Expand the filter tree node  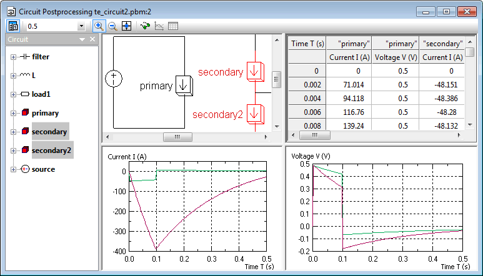pyautogui.click(x=13, y=57)
